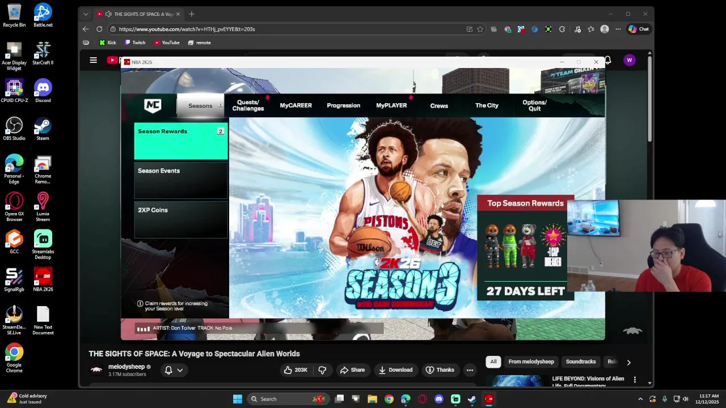Screen dimensions: 726x408
Task: Open the StarCraft II desktop icon
Action: (43, 53)
